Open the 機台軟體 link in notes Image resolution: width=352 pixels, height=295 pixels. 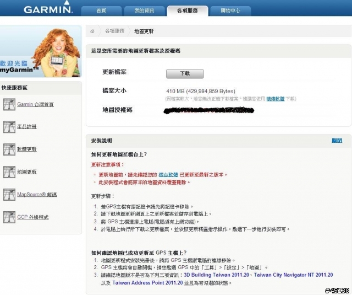pos(168,175)
